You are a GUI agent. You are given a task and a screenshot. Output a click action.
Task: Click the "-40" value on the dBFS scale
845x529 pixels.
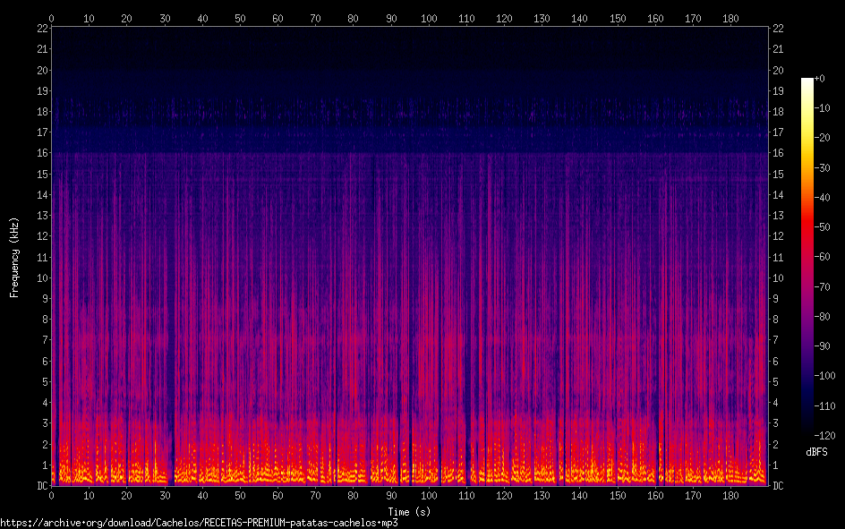point(823,198)
